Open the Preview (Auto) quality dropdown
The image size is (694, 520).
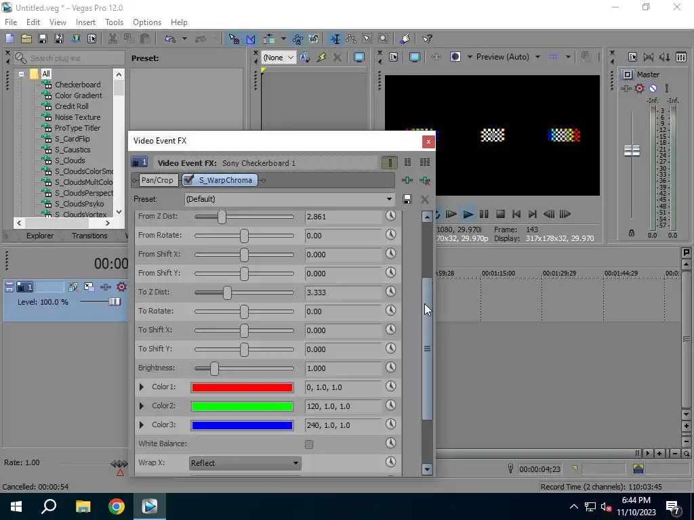(537, 57)
